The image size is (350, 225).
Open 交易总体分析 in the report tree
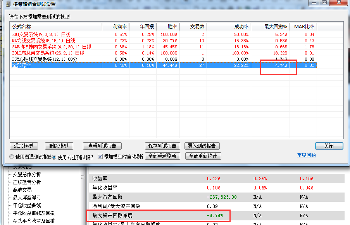(x=27, y=174)
